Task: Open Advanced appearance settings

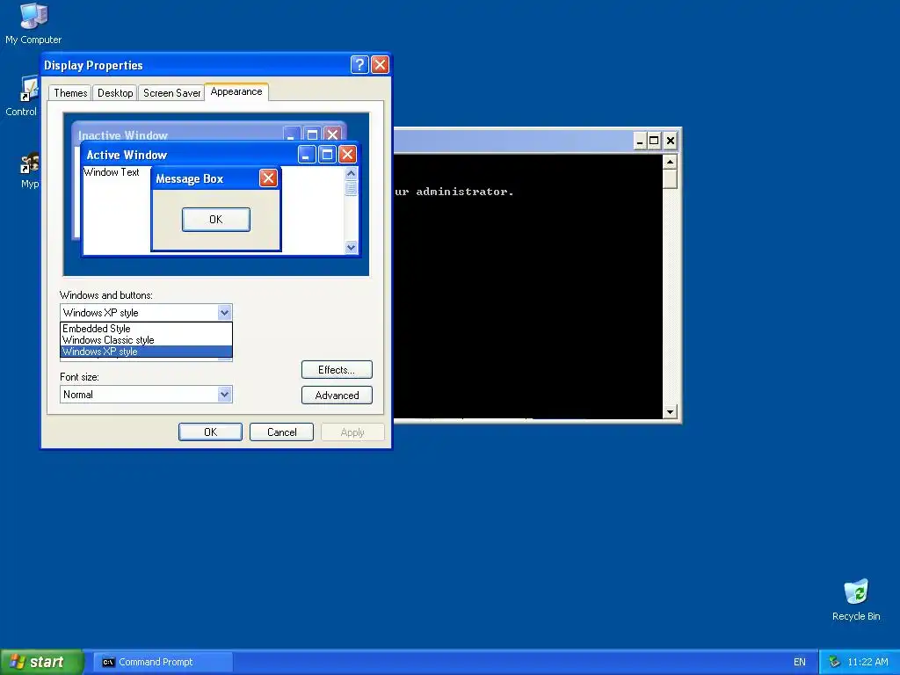Action: [x=337, y=395]
